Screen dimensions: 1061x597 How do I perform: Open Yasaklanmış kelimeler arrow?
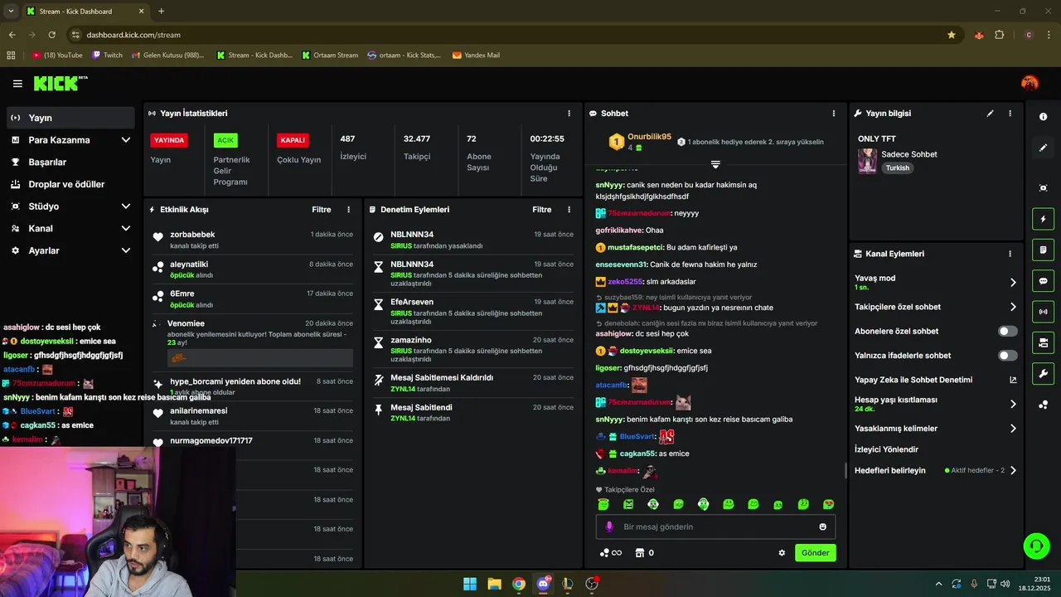click(1013, 429)
